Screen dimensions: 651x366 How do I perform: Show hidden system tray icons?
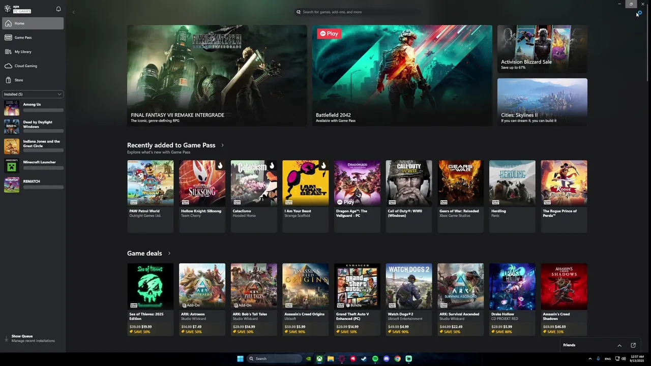pyautogui.click(x=590, y=358)
